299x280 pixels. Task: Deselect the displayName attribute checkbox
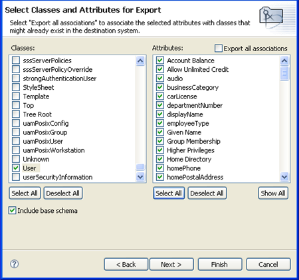click(x=160, y=114)
